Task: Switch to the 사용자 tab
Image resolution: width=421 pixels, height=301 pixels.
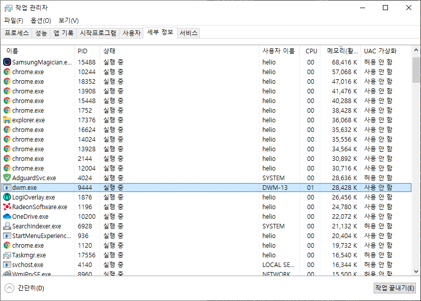Action: pos(132,33)
